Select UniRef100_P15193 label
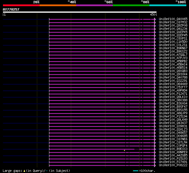This screenshot has width=189, height=173. 173,159
